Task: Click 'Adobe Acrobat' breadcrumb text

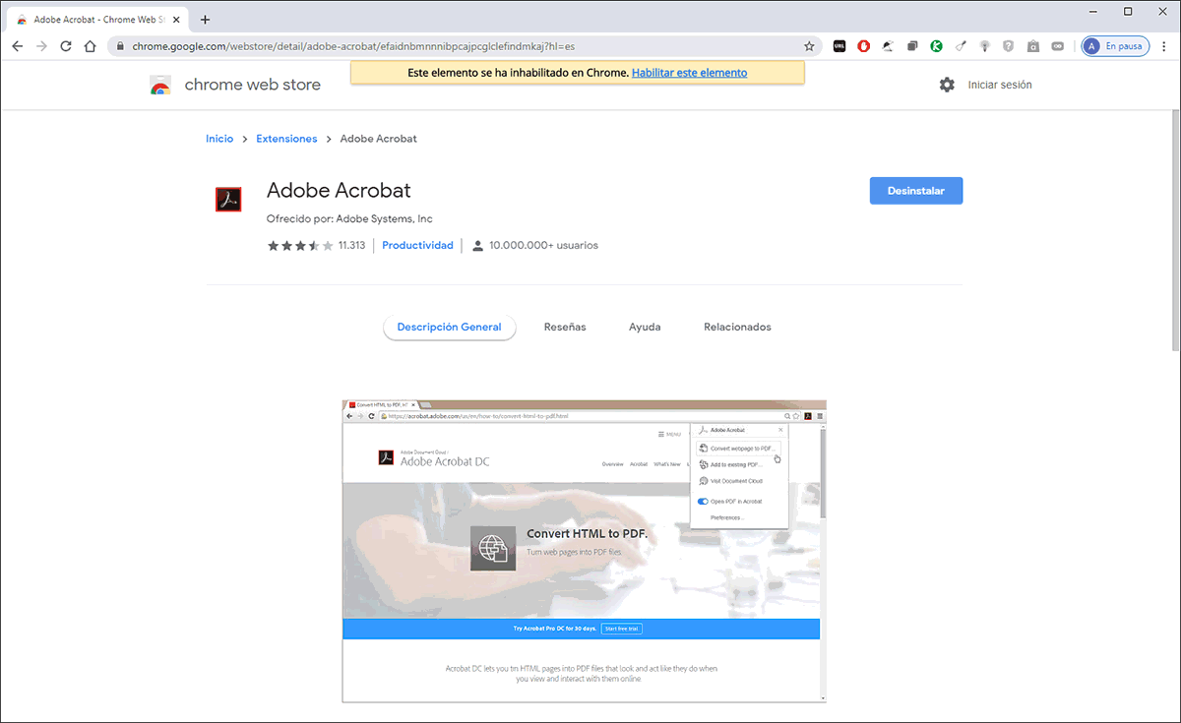Action: [x=378, y=139]
